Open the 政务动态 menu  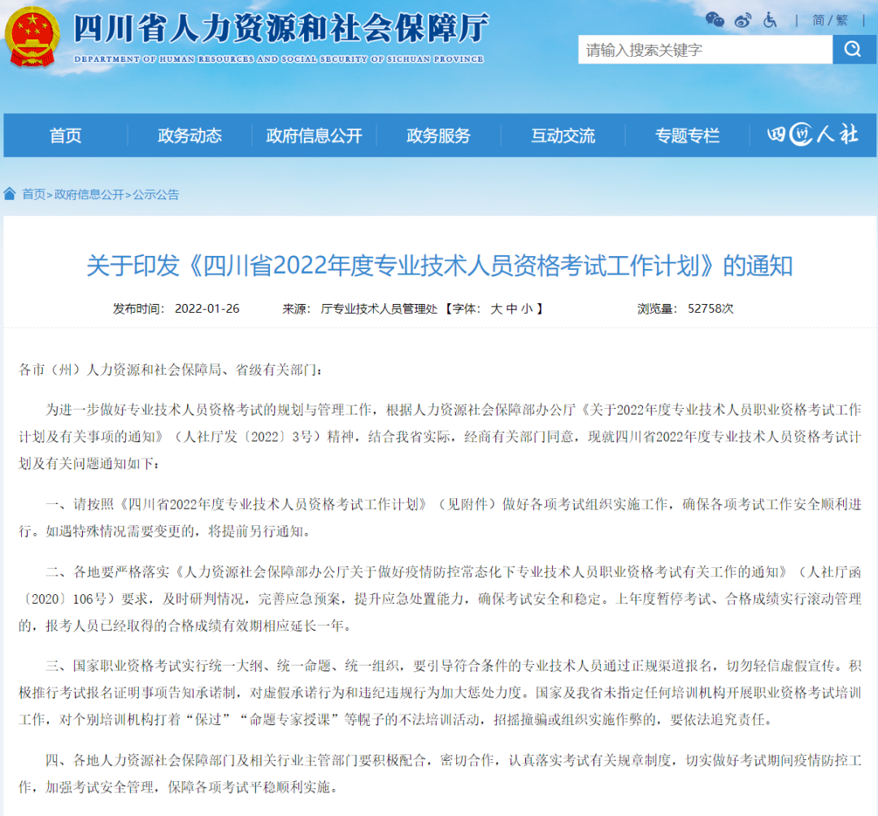pos(192,136)
